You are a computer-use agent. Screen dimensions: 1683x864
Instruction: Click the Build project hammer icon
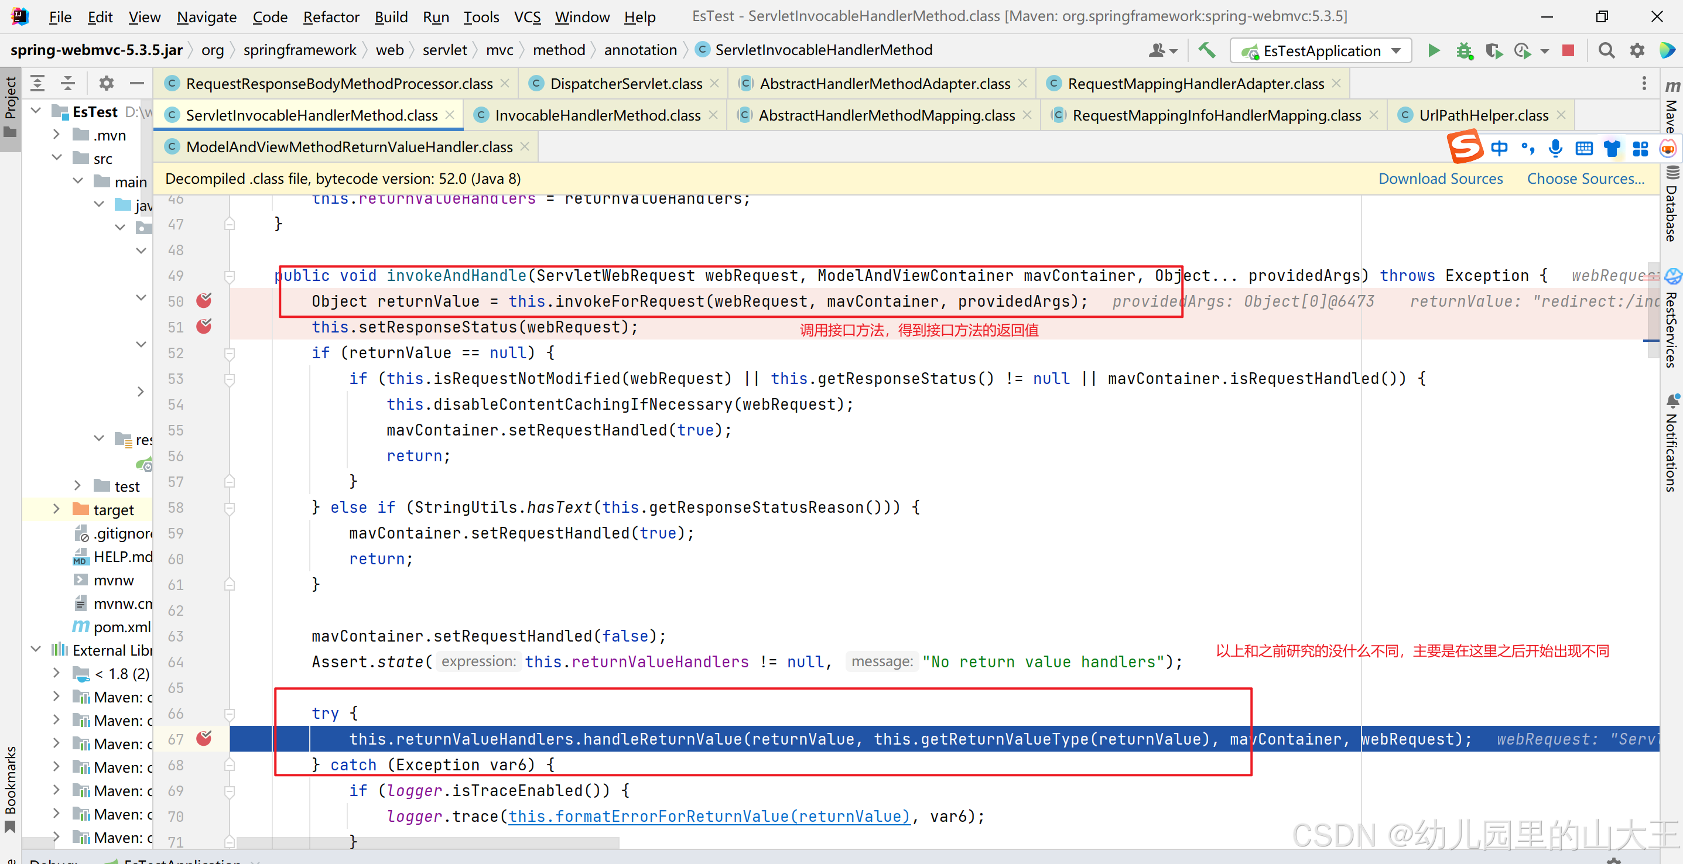(x=1206, y=50)
